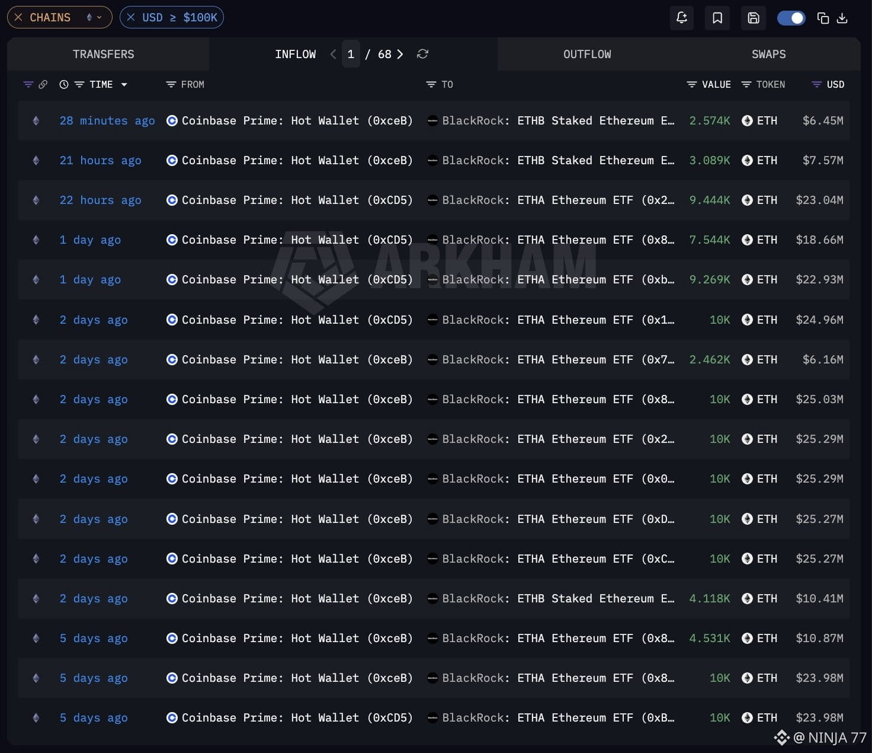Click the BlackRock logo in the $22.93M row
This screenshot has height=753, width=872.
pyautogui.click(x=432, y=279)
